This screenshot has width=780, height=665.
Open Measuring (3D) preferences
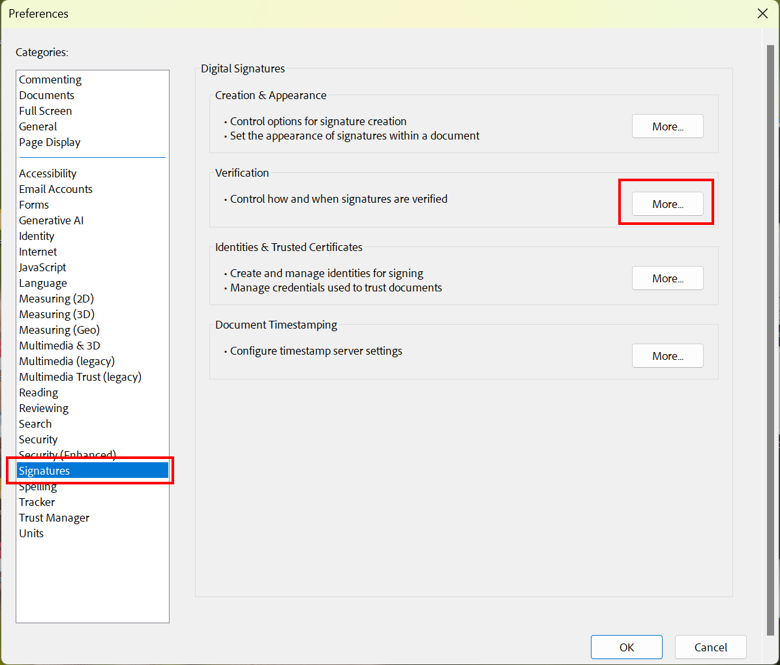(56, 314)
